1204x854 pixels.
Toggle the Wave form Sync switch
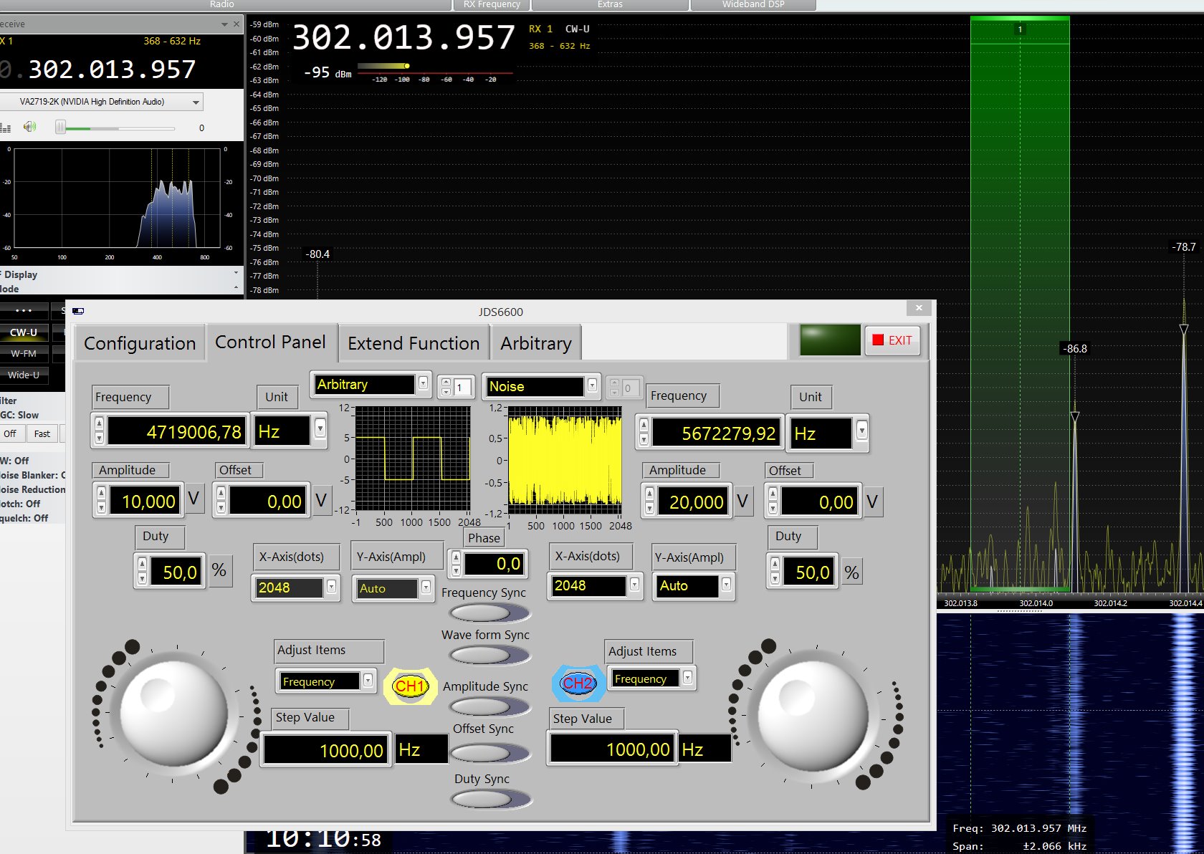click(490, 655)
